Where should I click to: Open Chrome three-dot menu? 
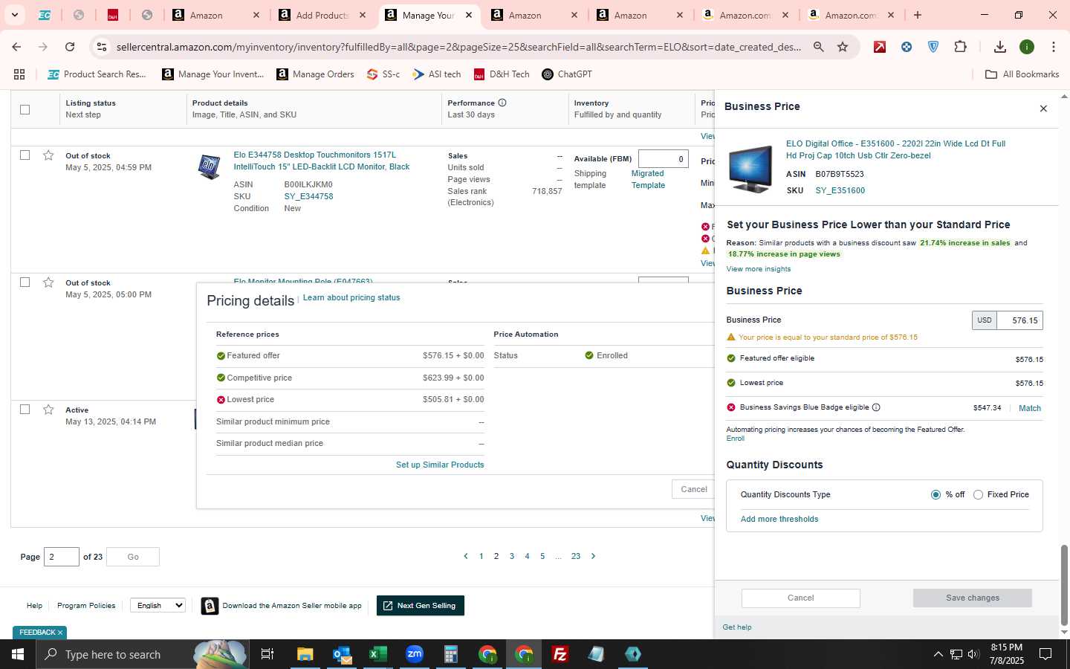point(1054,47)
